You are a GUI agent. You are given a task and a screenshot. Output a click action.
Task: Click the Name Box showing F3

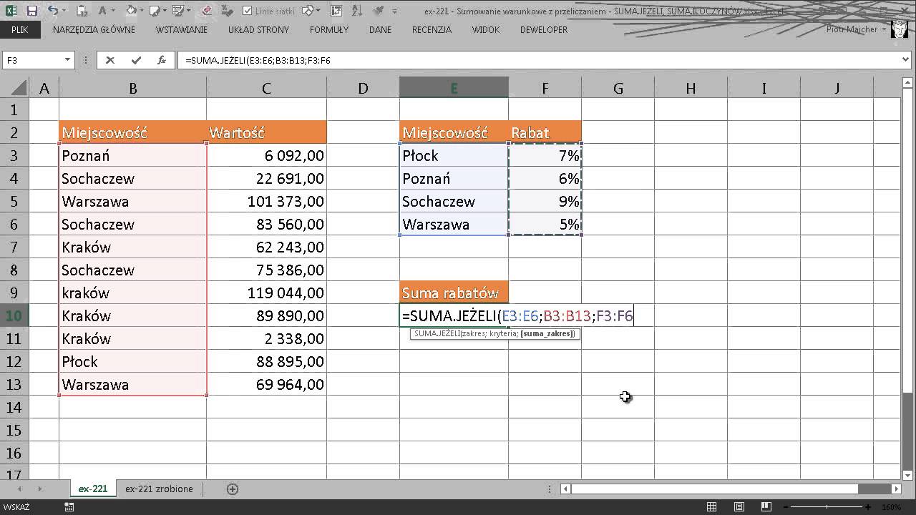click(x=32, y=60)
